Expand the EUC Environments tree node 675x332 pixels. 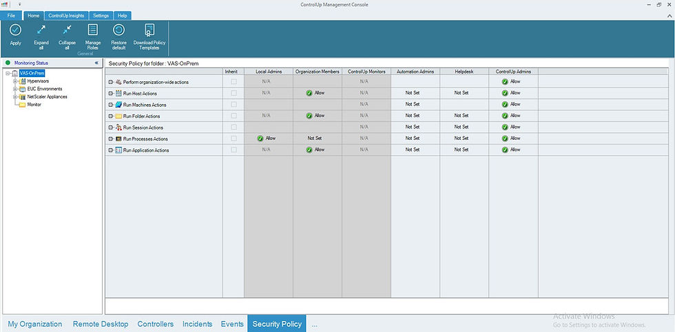coord(15,89)
